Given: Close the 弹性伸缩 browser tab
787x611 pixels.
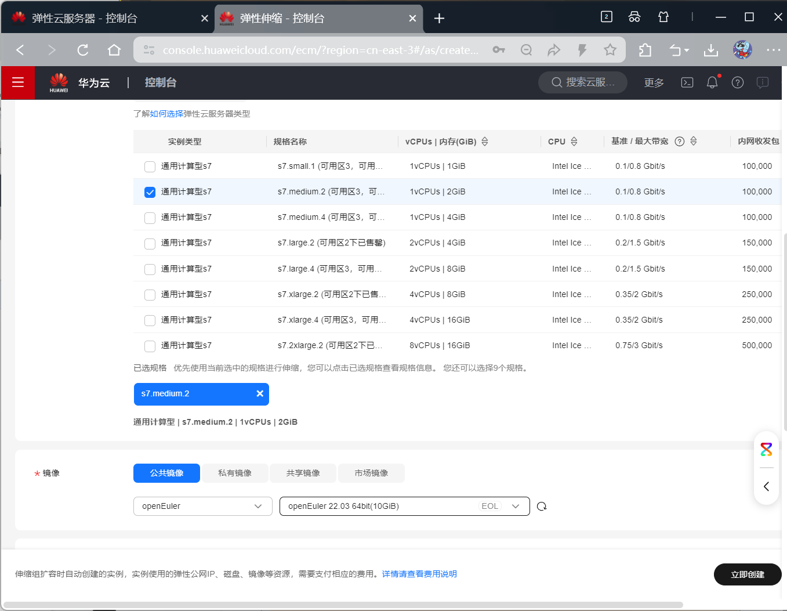Looking at the screenshot, I should [x=412, y=19].
